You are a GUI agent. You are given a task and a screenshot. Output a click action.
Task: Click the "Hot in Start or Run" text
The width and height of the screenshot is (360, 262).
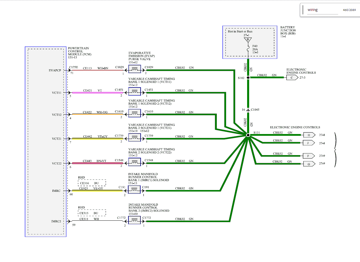point(240,31)
